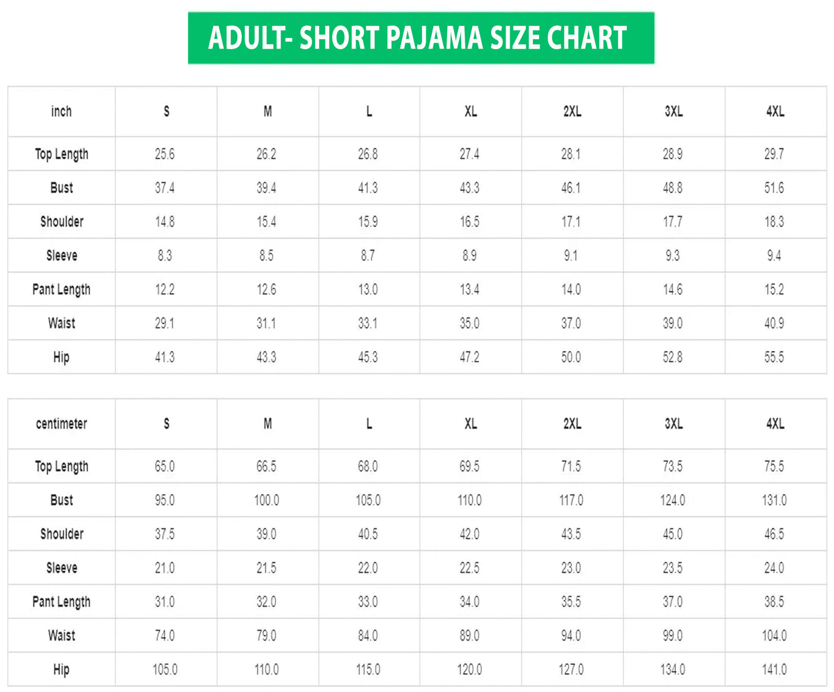
Task: Select the Shoulder value 40.5 in centimeter table
Action: tap(368, 534)
